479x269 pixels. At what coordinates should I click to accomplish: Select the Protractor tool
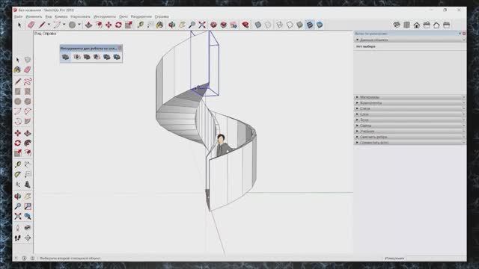coord(18,174)
